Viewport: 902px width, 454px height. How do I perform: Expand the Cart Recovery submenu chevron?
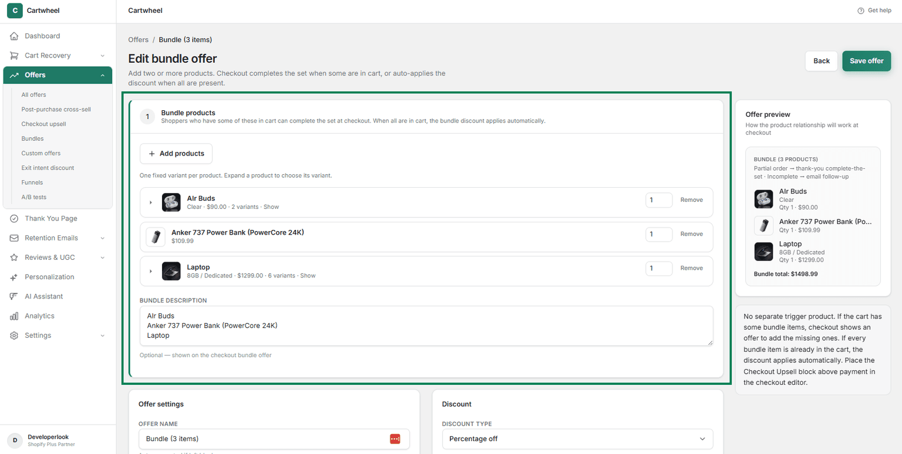(103, 56)
